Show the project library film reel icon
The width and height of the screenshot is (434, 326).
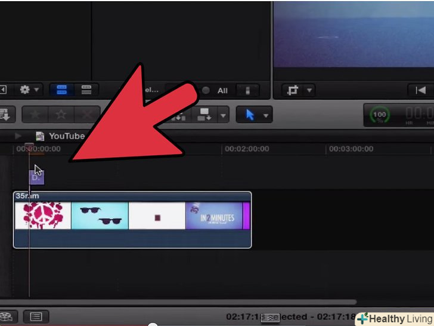pos(7,316)
